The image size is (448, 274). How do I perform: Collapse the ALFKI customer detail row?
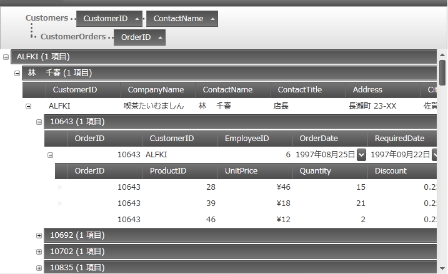pyautogui.click(x=28, y=106)
